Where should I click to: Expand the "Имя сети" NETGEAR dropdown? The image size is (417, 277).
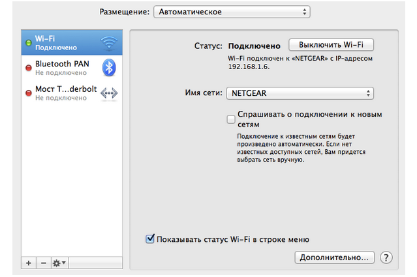pos(300,93)
